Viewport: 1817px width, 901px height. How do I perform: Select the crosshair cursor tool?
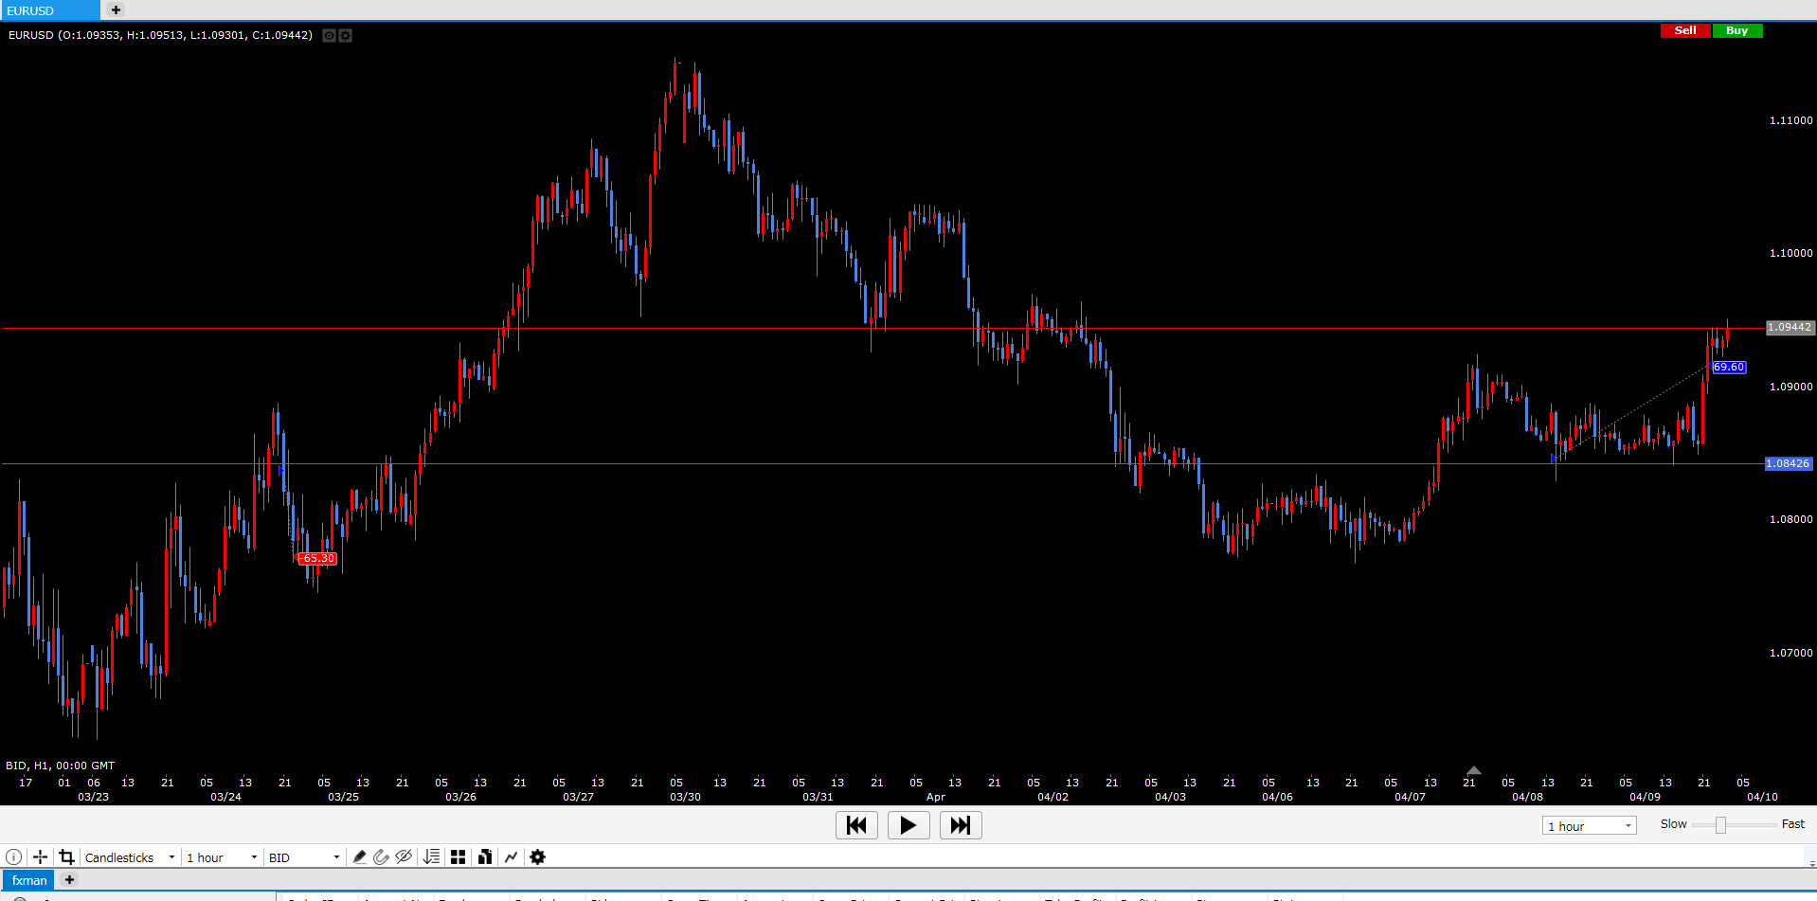(40, 856)
